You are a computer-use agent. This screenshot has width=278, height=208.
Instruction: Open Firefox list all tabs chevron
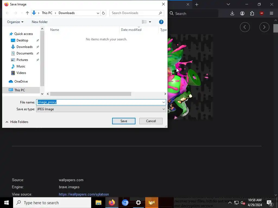[x=228, y=4]
